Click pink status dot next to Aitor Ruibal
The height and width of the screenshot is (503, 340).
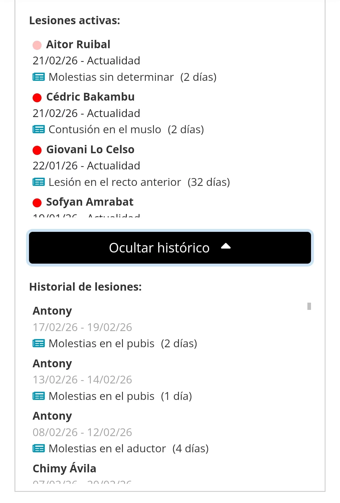[x=37, y=45]
